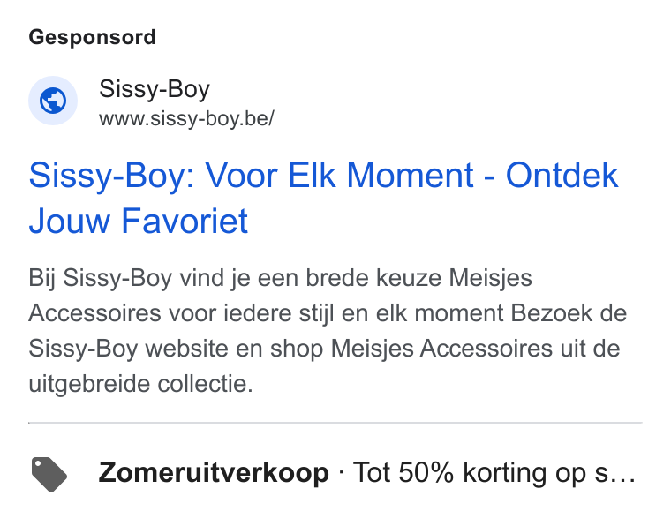Click '50%' in the promotion row
The width and height of the screenshot is (671, 526).
coord(426,472)
